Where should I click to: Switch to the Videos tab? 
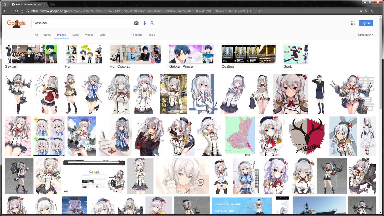(89, 35)
